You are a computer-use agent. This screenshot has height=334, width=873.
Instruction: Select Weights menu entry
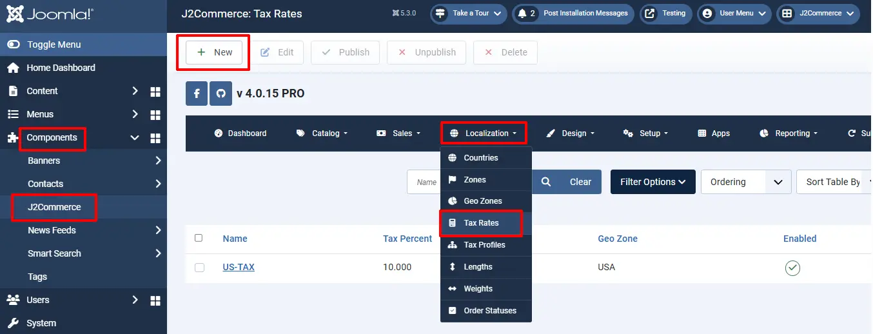point(486,289)
